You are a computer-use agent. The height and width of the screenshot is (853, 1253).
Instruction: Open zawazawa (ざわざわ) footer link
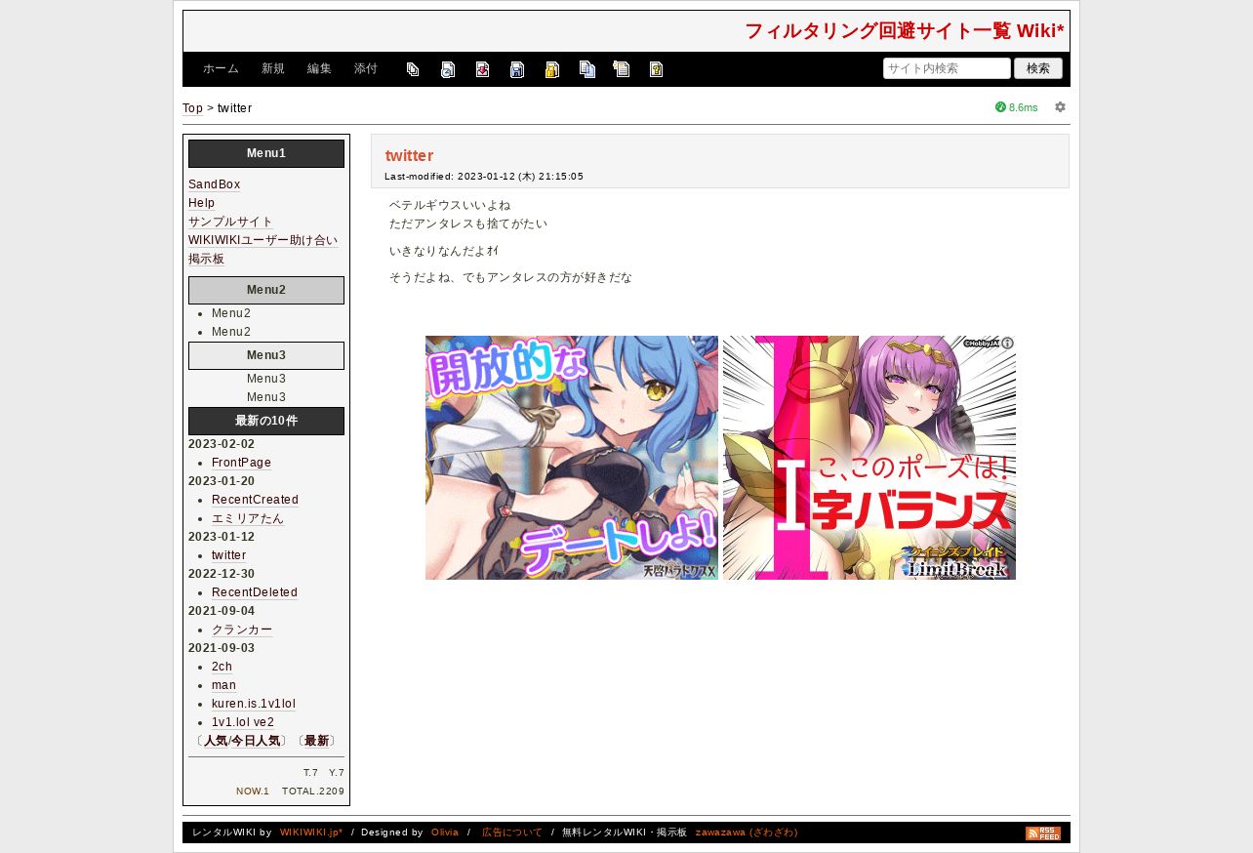coord(747,833)
